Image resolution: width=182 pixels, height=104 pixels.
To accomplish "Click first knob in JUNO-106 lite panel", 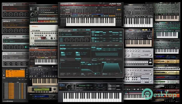I will pyautogui.click(x=5, y=14).
